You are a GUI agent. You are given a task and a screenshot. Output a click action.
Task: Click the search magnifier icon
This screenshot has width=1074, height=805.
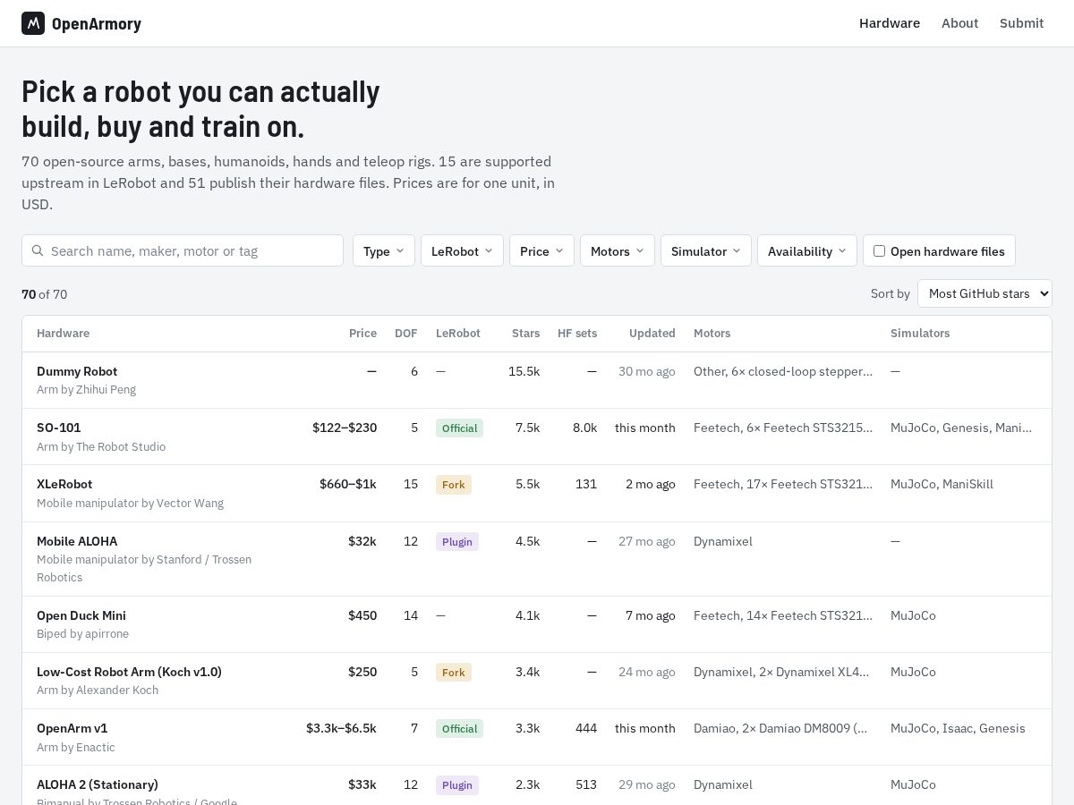click(x=38, y=250)
